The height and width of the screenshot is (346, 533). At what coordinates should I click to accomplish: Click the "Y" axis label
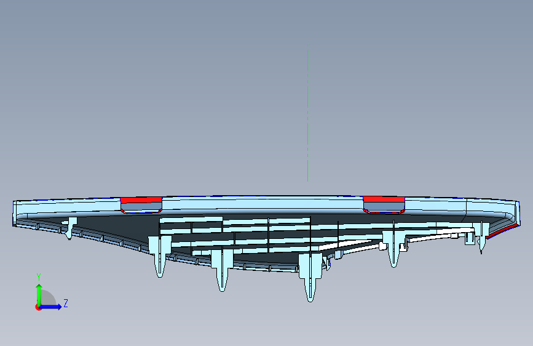point(39,277)
